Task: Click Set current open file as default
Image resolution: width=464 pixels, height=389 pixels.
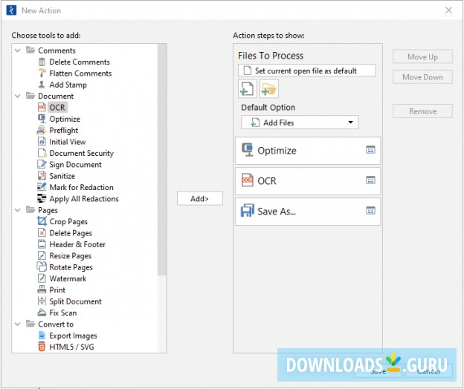Action: (x=307, y=71)
